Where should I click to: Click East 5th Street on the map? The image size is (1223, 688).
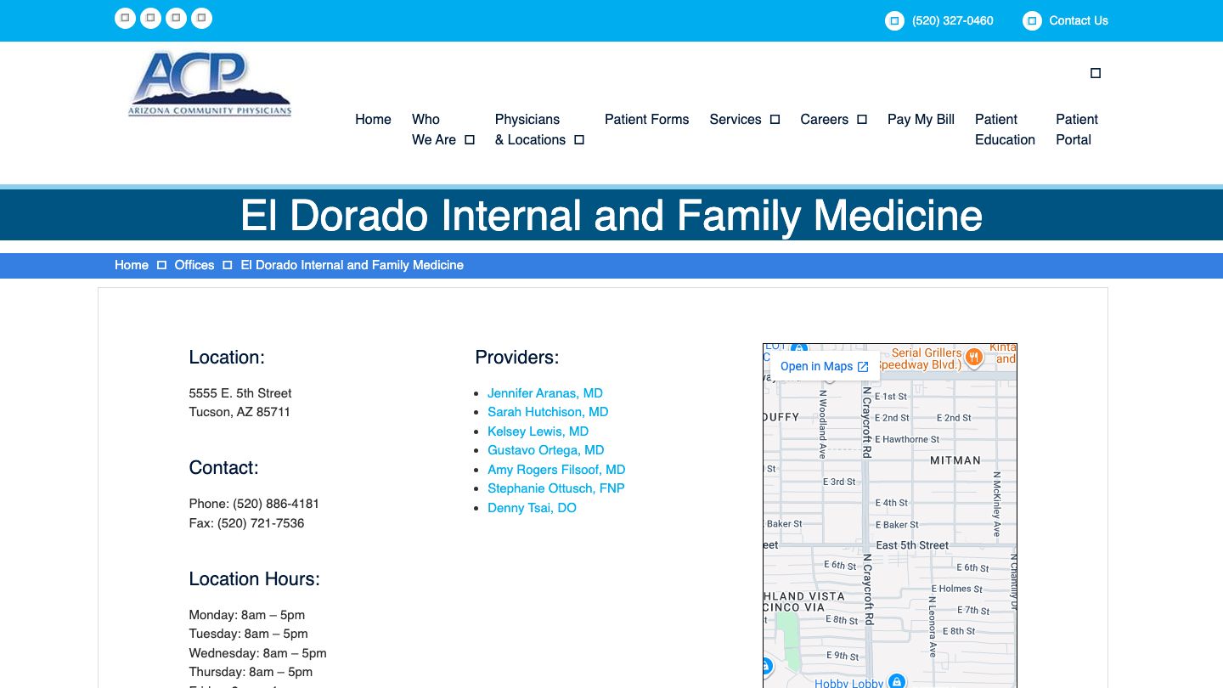[x=914, y=545]
